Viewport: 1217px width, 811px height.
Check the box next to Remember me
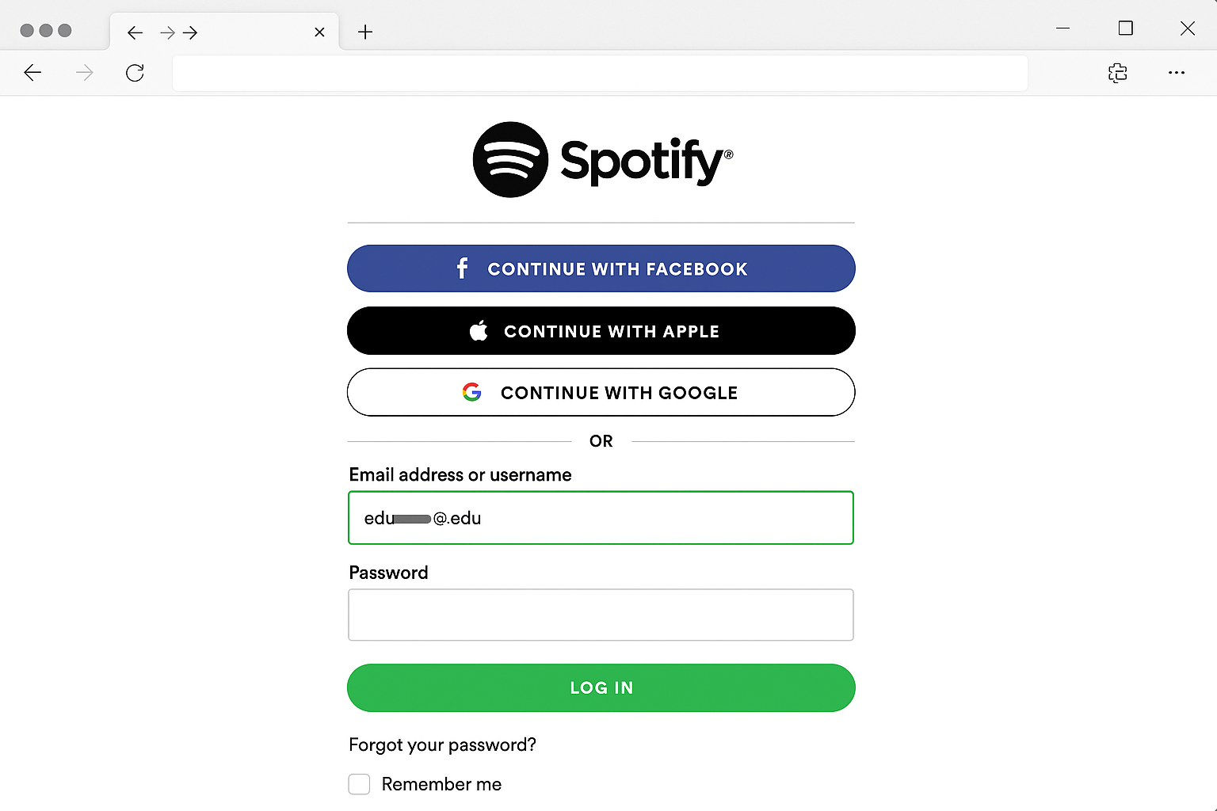(x=359, y=784)
